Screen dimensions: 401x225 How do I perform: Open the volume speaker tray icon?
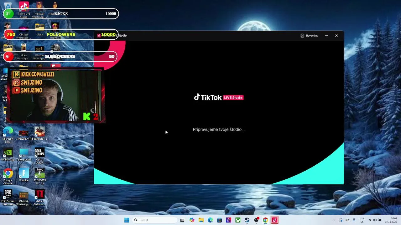pyautogui.click(x=375, y=220)
